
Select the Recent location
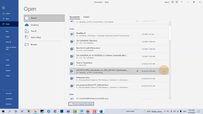tap(44, 18)
